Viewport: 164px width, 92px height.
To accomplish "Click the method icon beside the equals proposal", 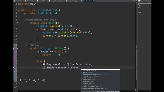I will pyautogui.click(x=82, y=74).
